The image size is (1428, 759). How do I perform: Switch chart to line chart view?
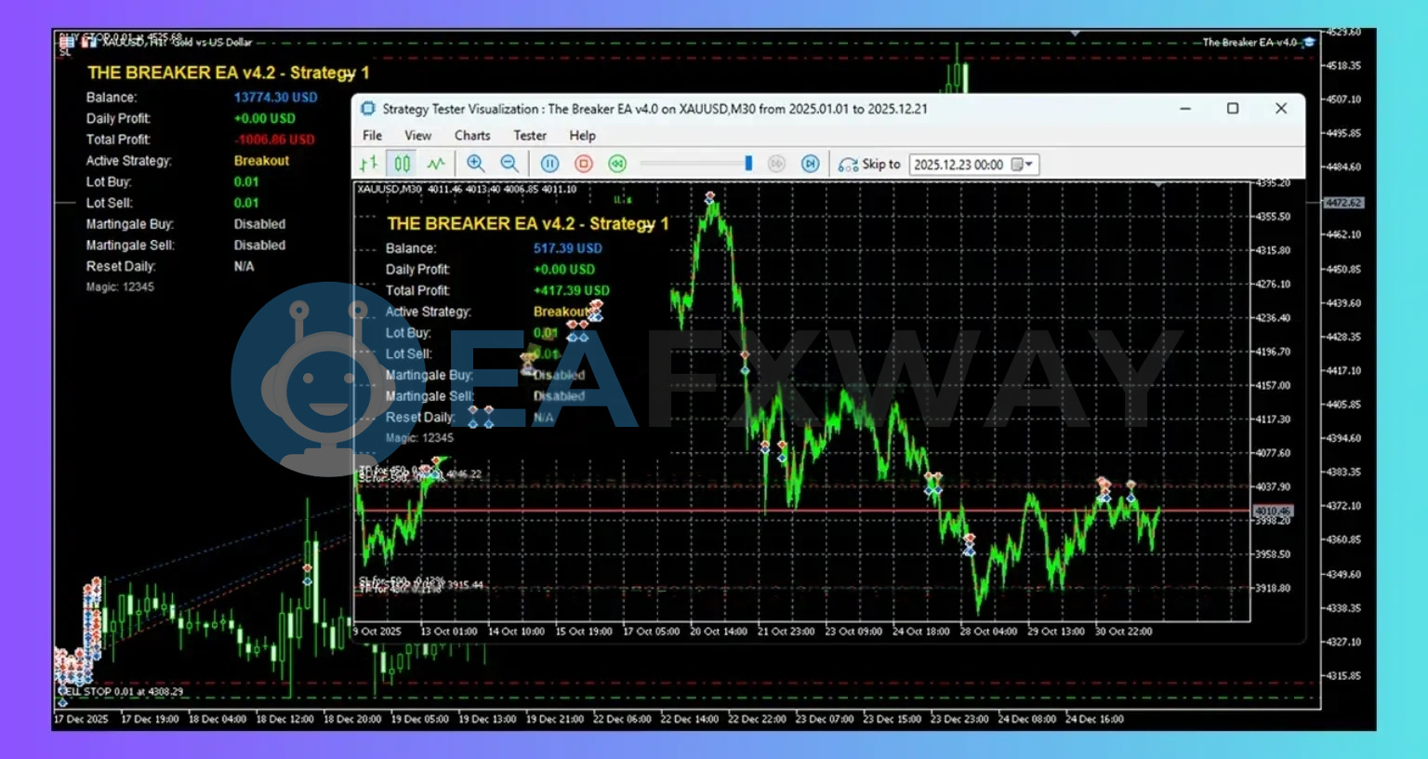point(436,164)
